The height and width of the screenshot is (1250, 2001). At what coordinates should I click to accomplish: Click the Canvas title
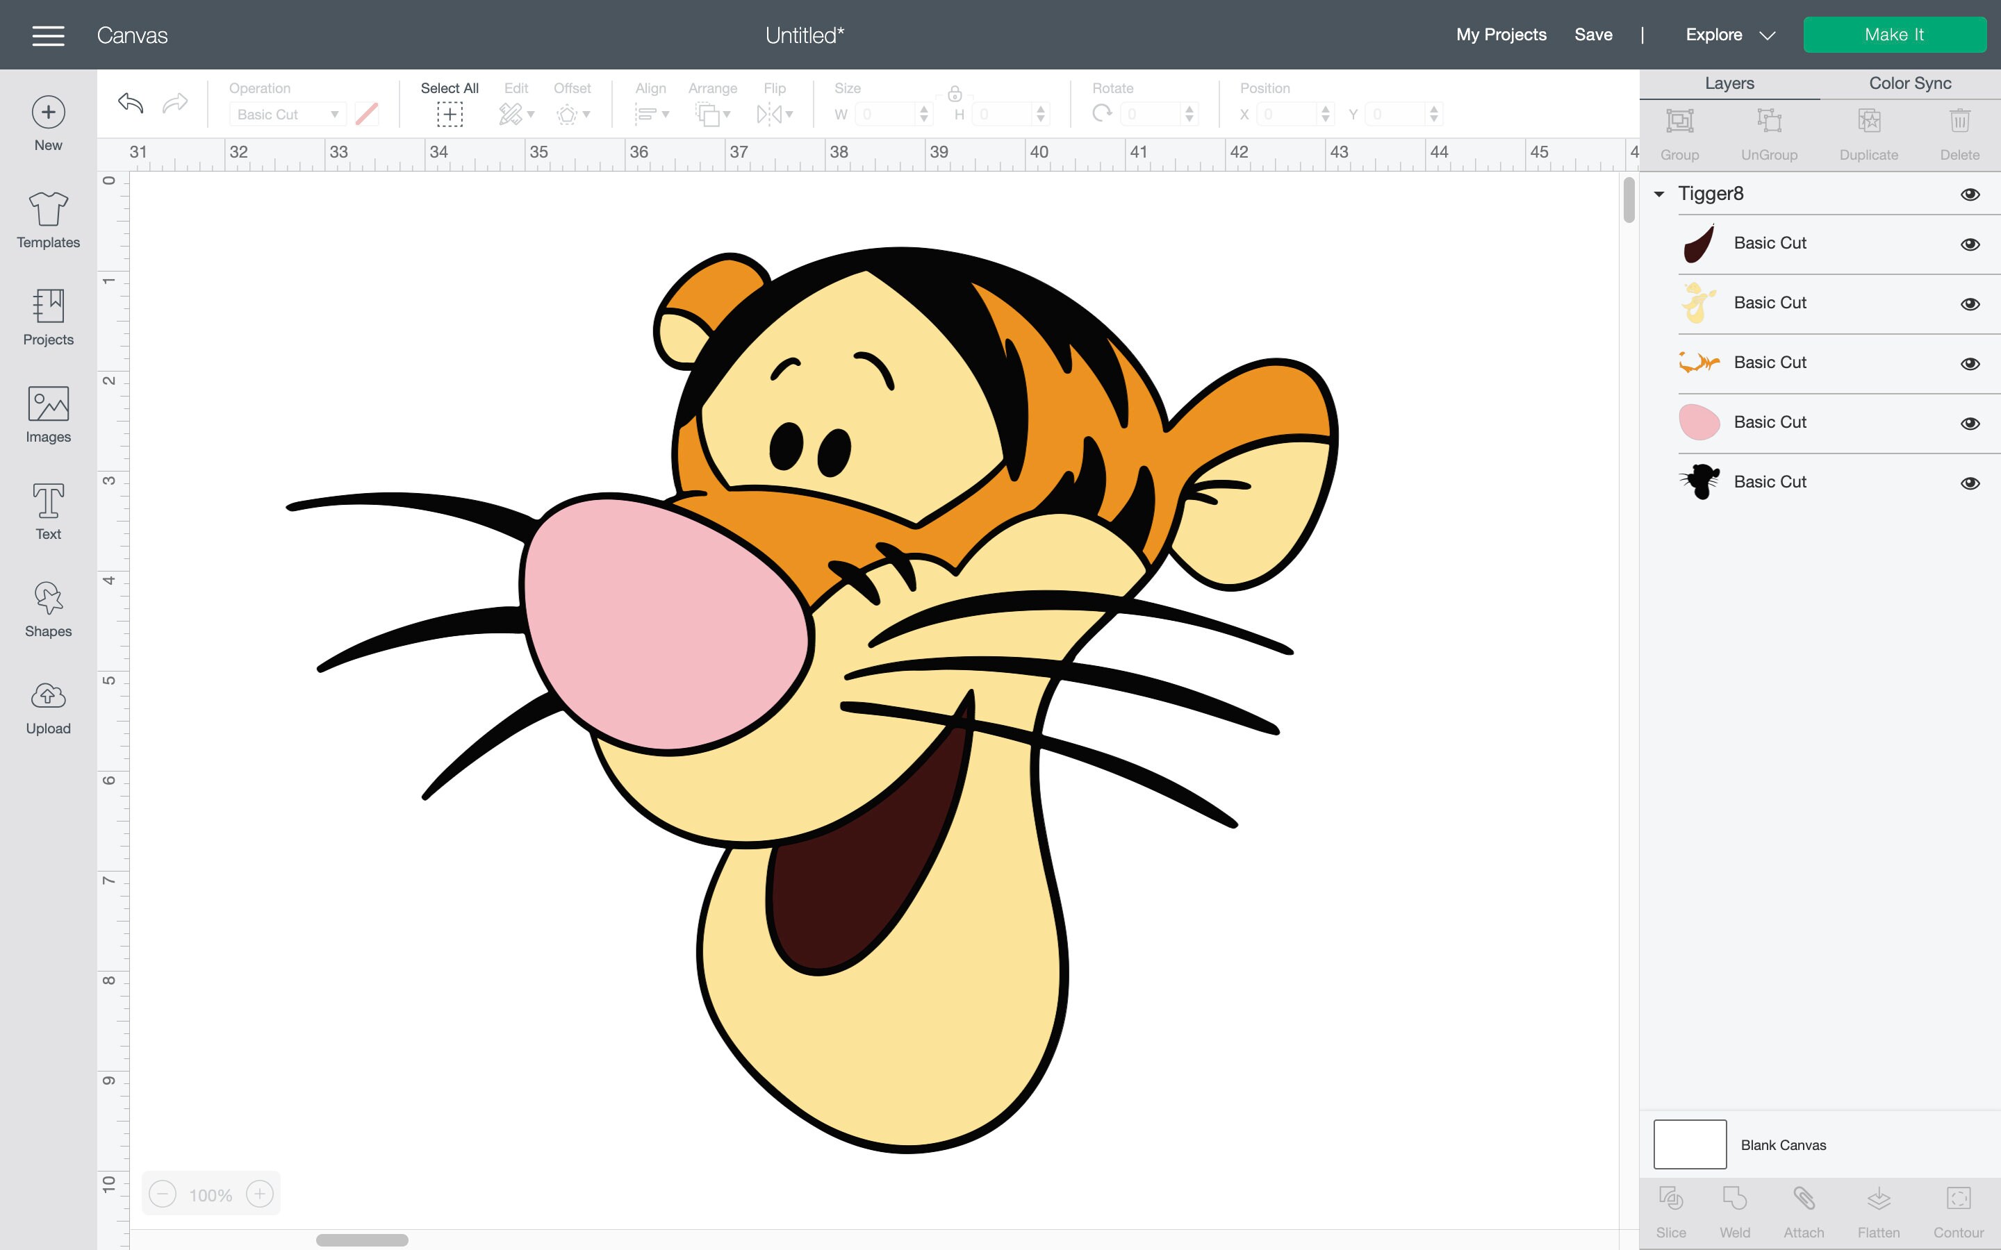(x=132, y=35)
